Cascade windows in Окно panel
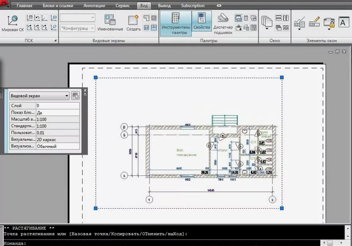Image resolution: width=352 pixels, height=246 pixels. (x=279, y=28)
